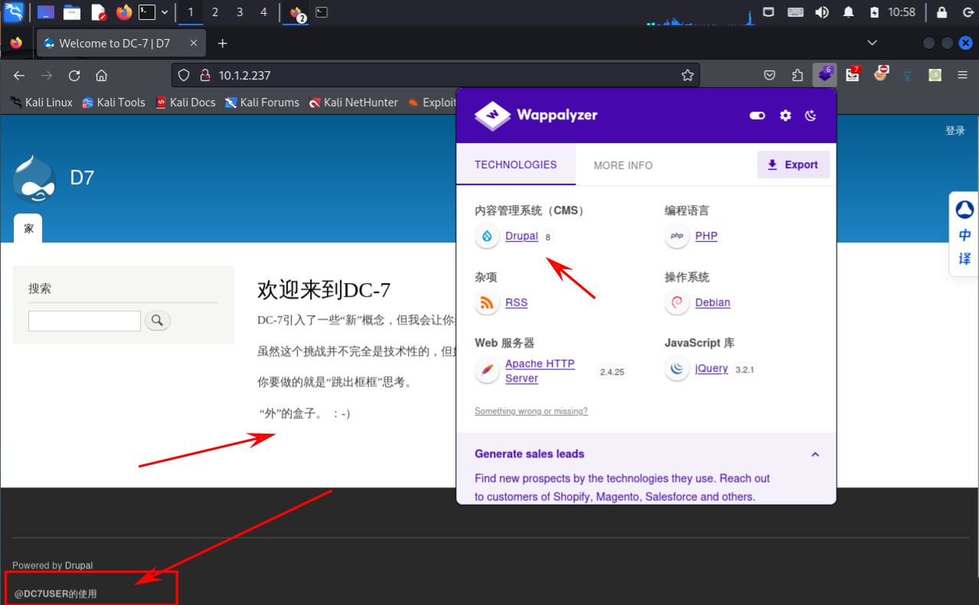979x605 pixels.
Task: Open the Firefox extensions puzzle icon
Action: (x=798, y=75)
